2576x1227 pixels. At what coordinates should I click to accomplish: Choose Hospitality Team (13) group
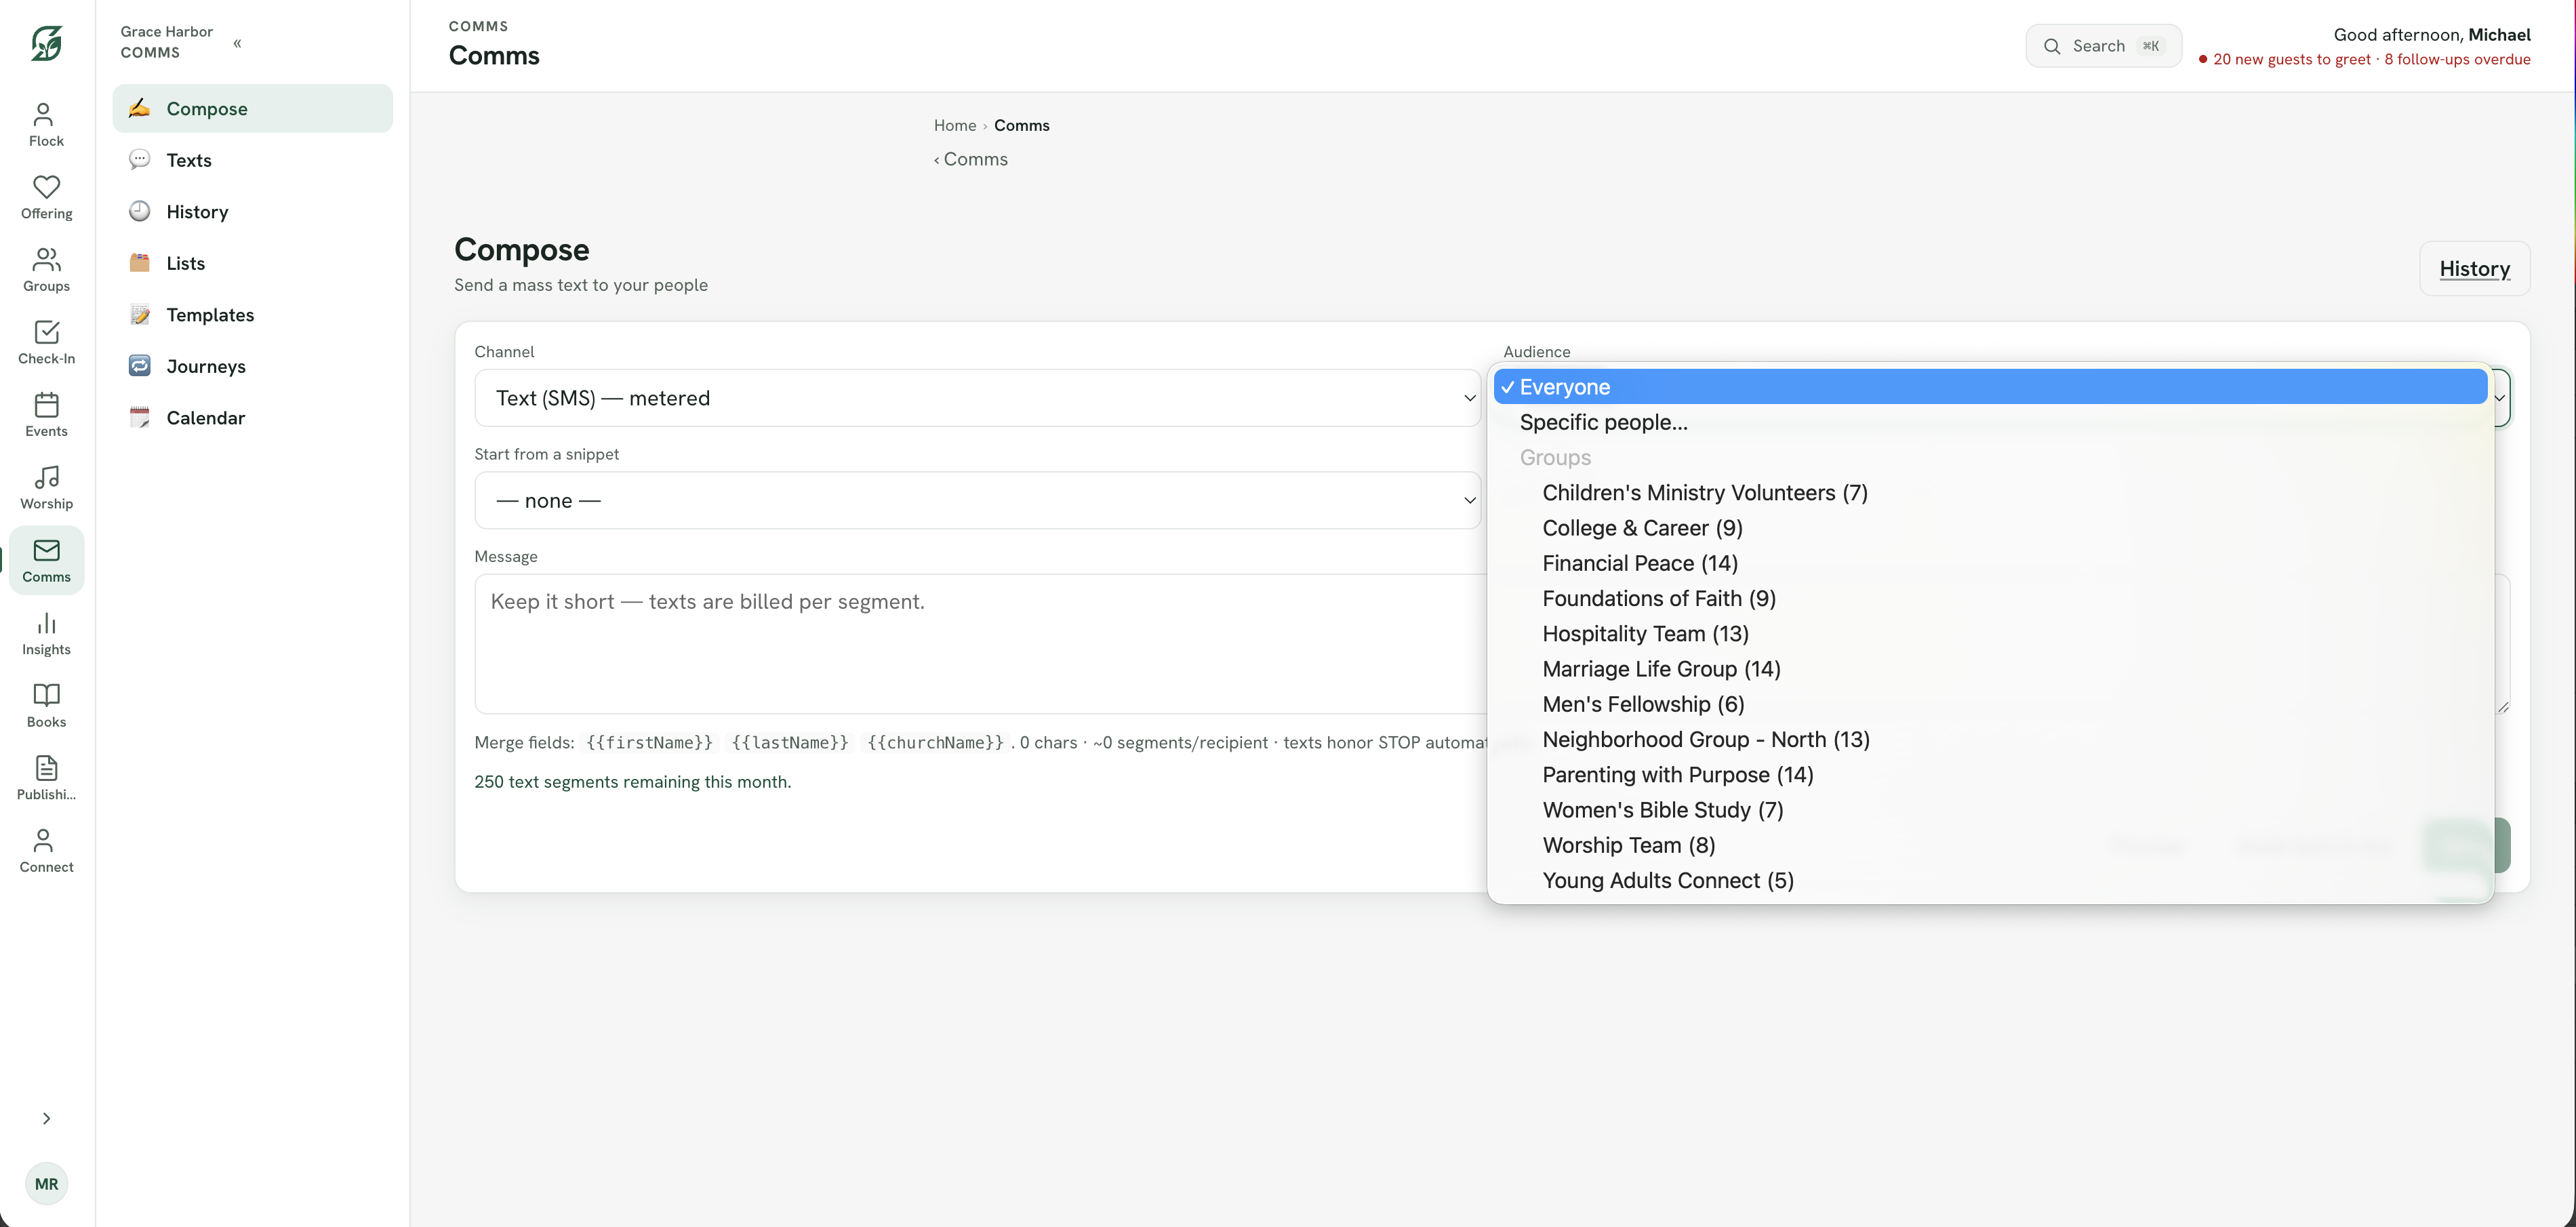click(x=1990, y=634)
